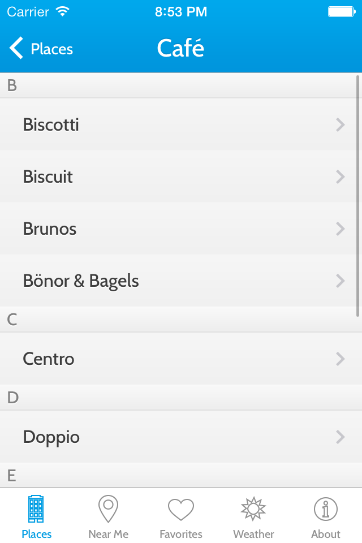362x543 pixels.
Task: Click the chevron next to Doppio
Action: [x=340, y=437]
